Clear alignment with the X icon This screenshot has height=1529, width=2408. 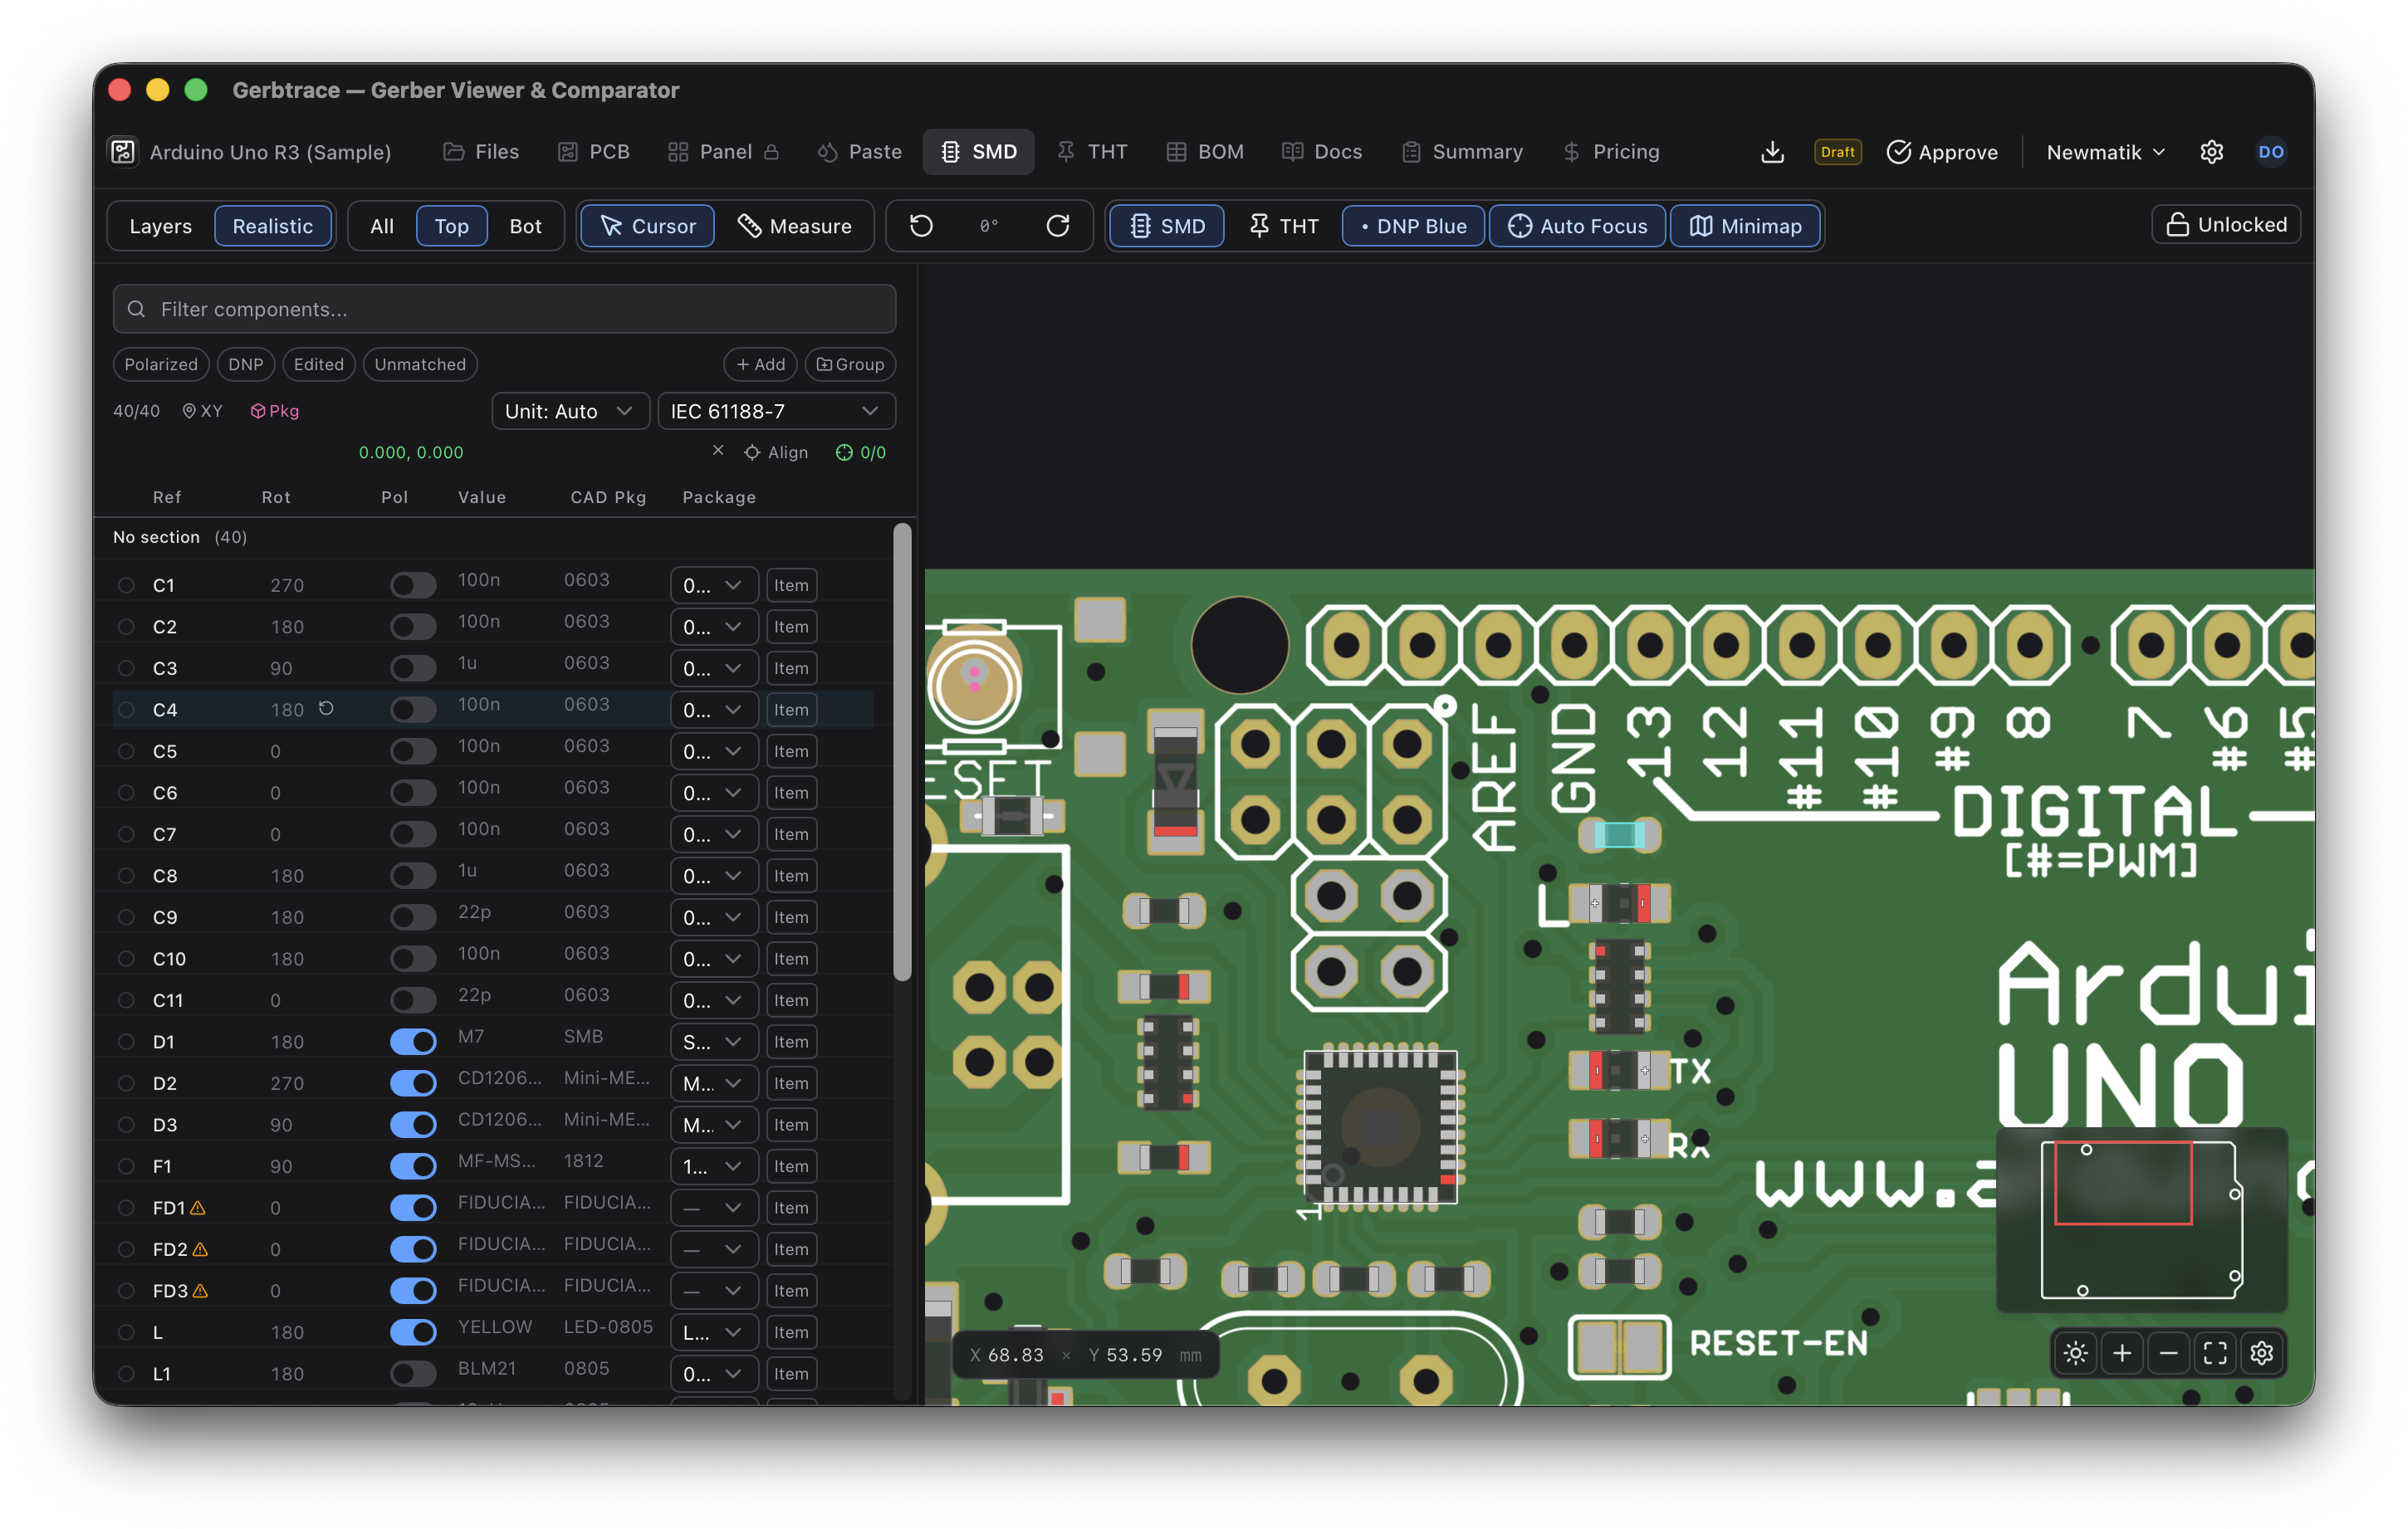click(718, 451)
